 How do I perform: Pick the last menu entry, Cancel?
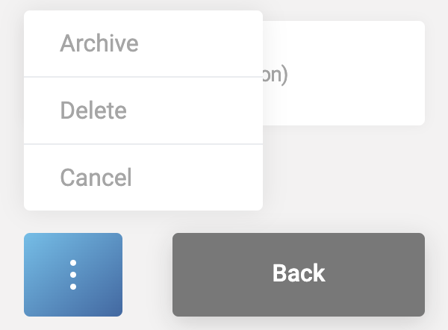point(96,178)
